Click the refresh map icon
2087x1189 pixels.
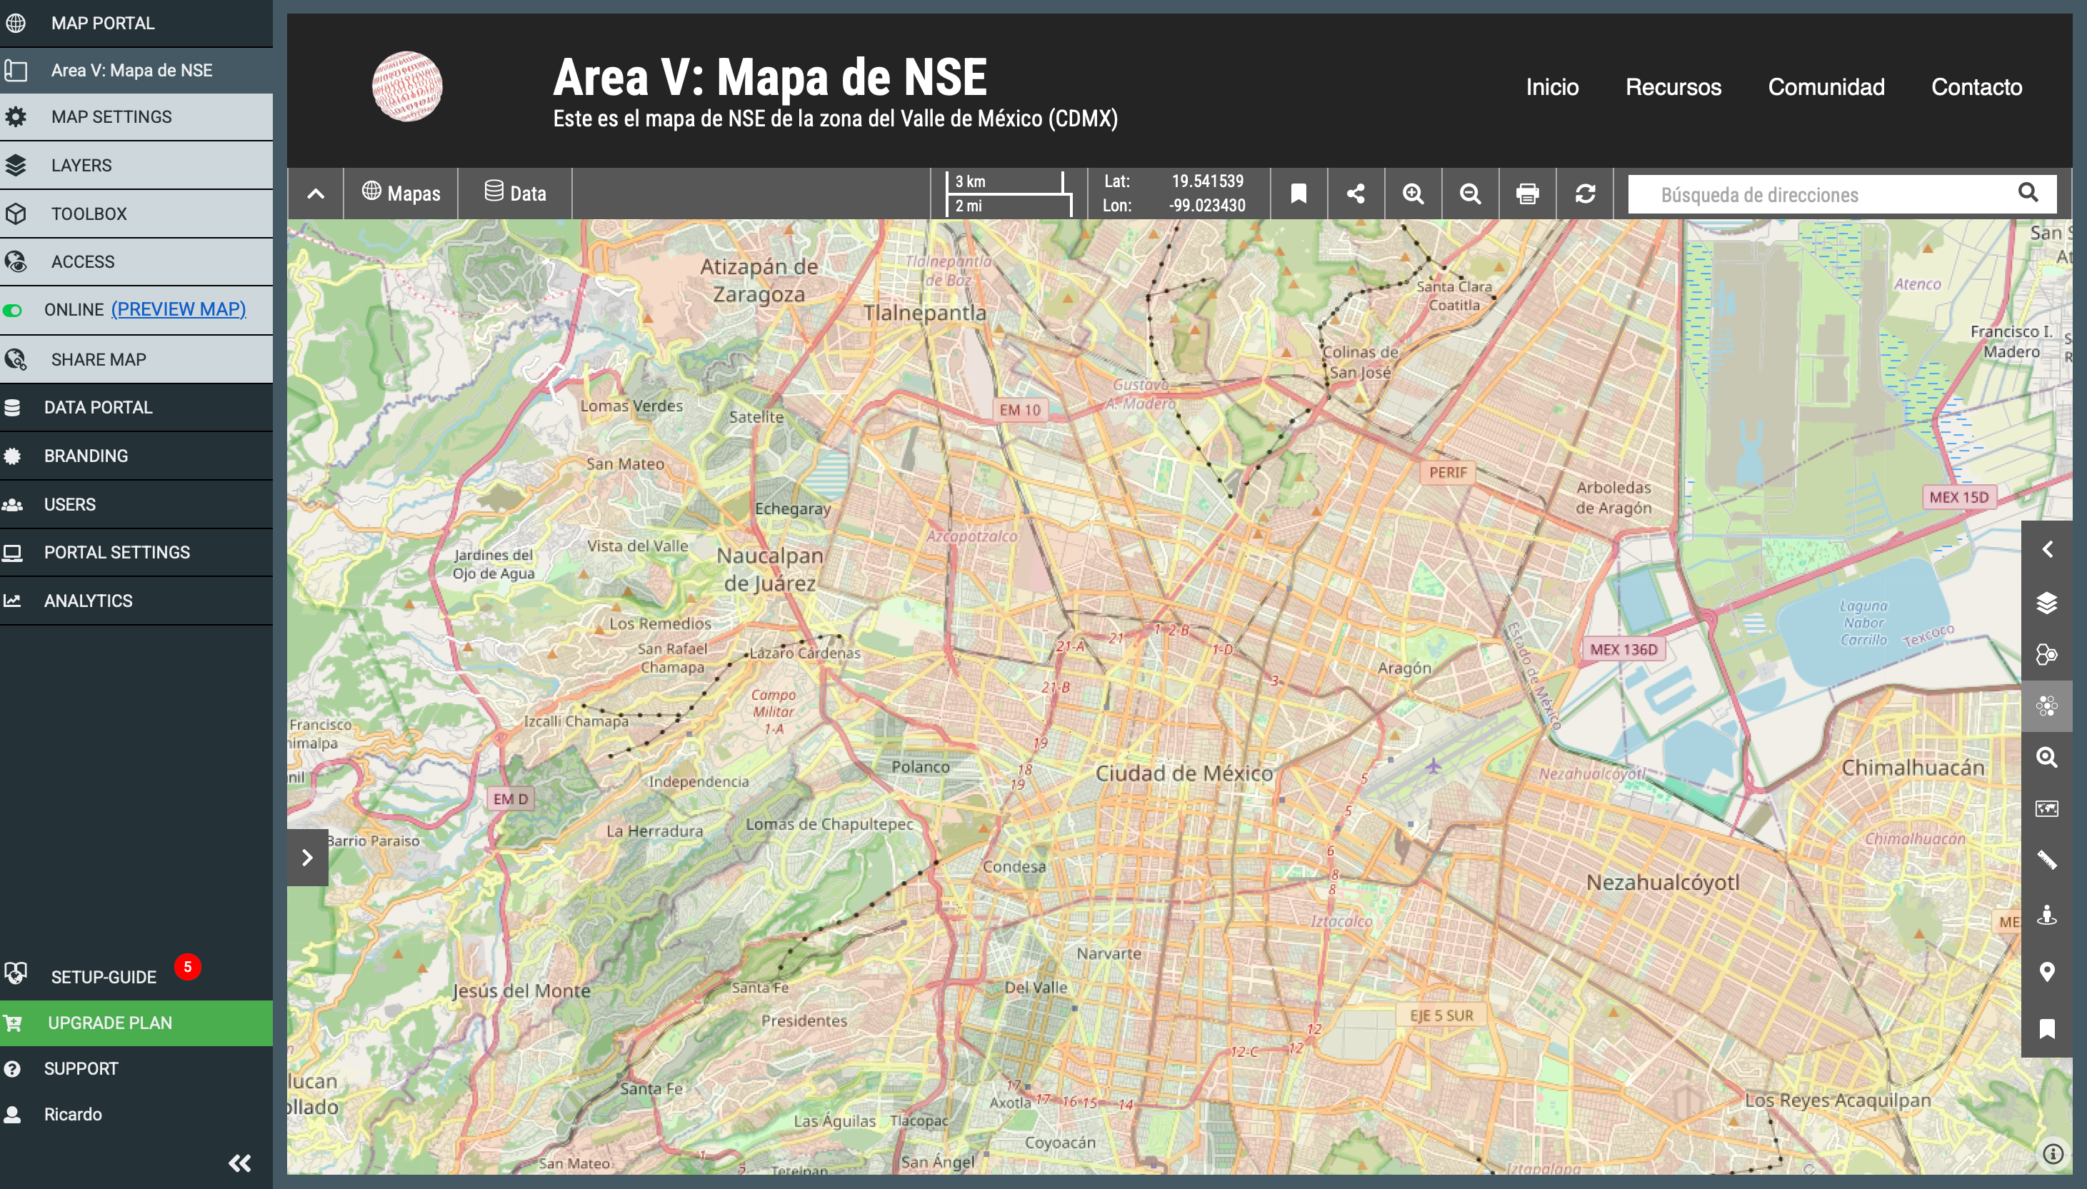tap(1585, 194)
